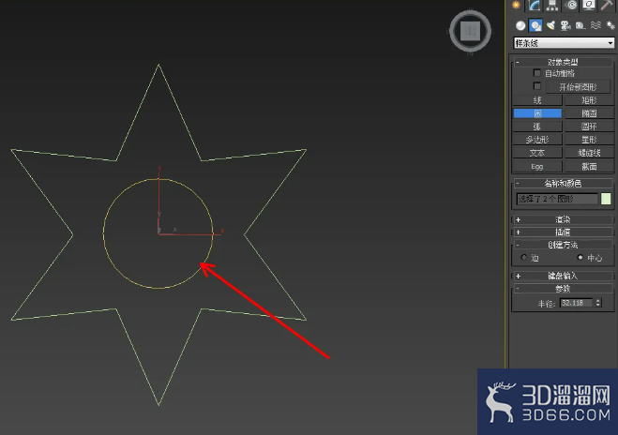Select the Systems gears category icon

coord(610,25)
